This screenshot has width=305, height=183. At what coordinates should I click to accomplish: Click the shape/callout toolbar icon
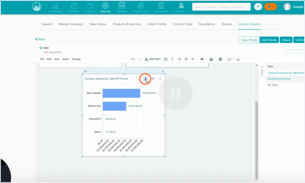[179, 59]
